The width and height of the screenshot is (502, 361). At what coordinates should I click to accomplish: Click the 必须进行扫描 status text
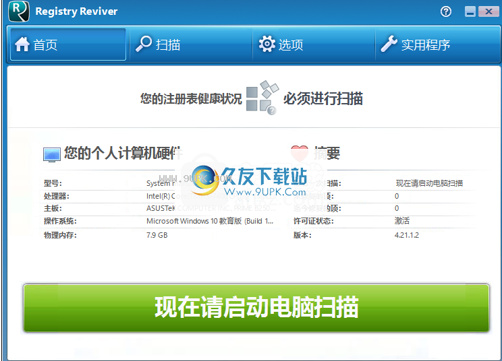tap(323, 98)
